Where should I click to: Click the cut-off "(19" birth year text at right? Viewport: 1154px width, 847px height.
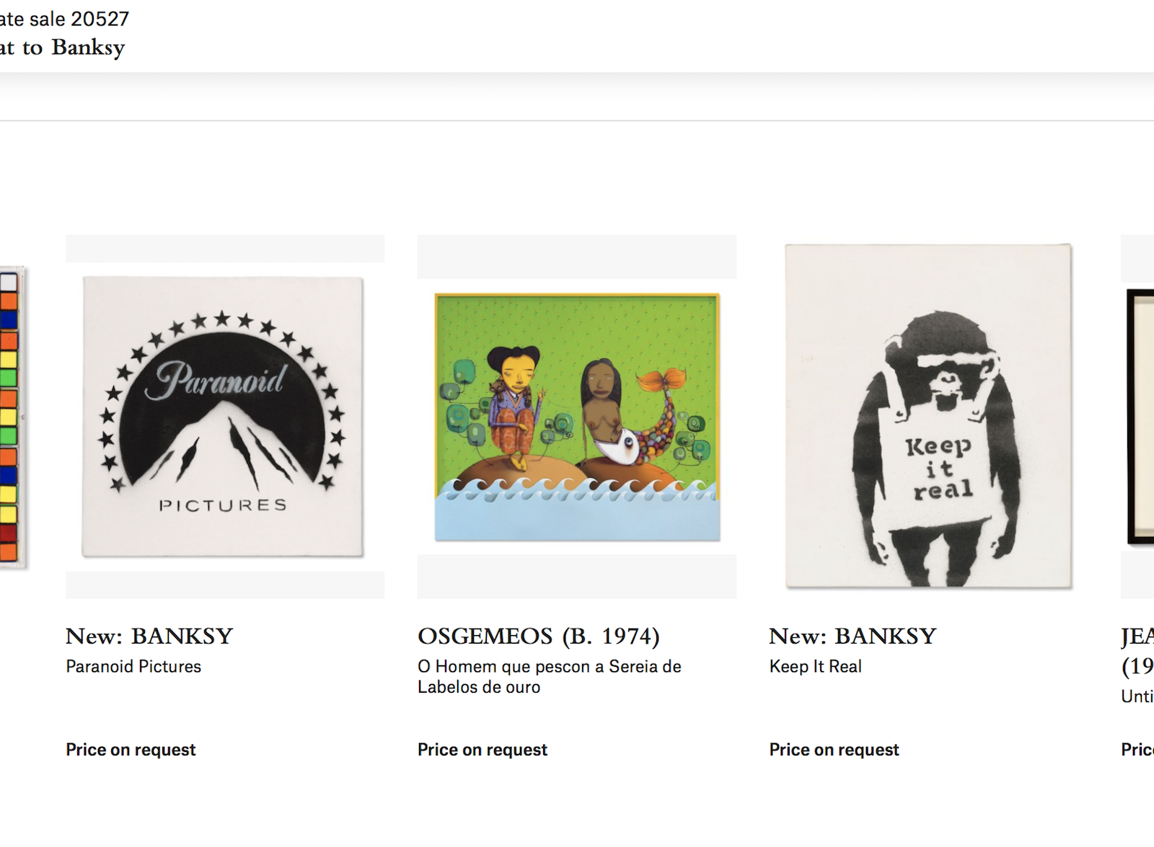(1137, 667)
